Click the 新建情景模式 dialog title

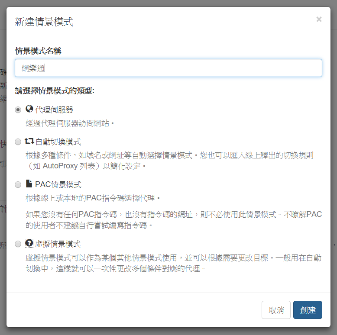pos(44,22)
